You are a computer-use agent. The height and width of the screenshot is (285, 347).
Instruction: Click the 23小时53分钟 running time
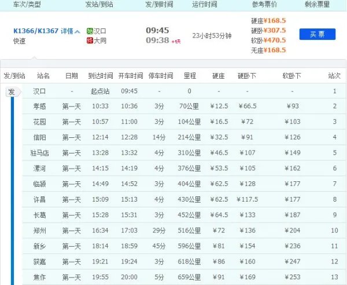pos(212,36)
